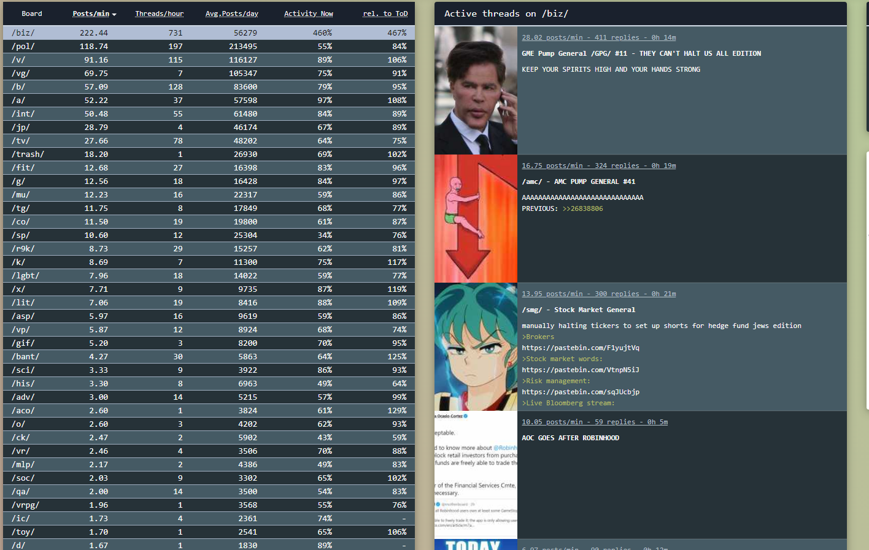This screenshot has width=869, height=550.
Task: Sort by rel. to ToD column header
Action: (385, 13)
